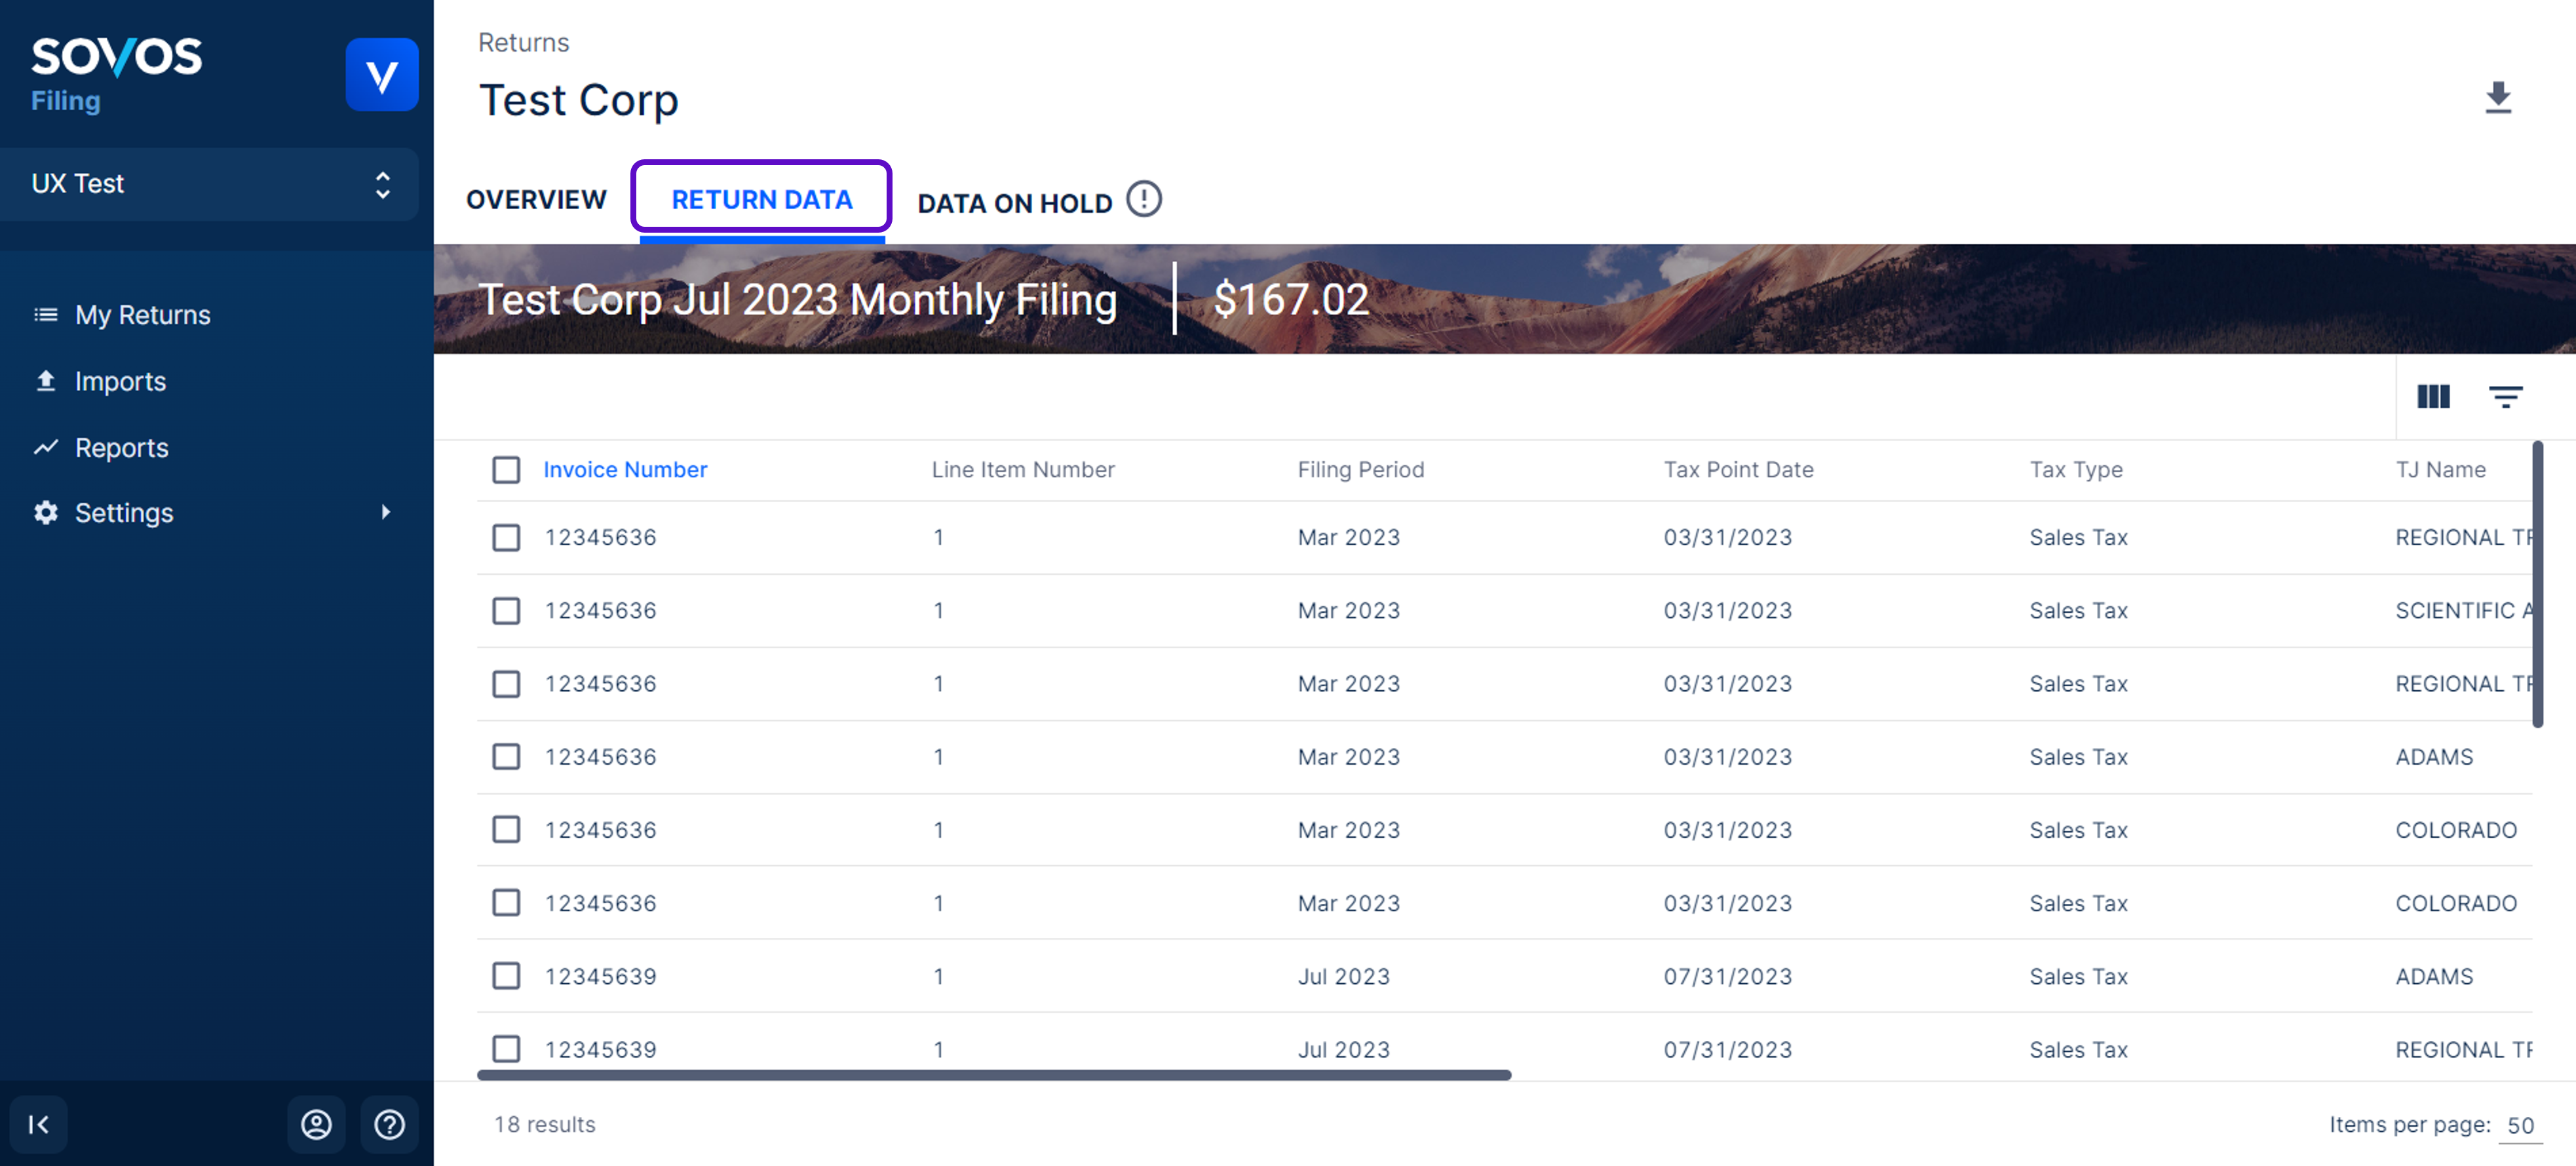This screenshot has height=1166, width=2576.
Task: Go to My Returns in sidebar
Action: pos(142,315)
